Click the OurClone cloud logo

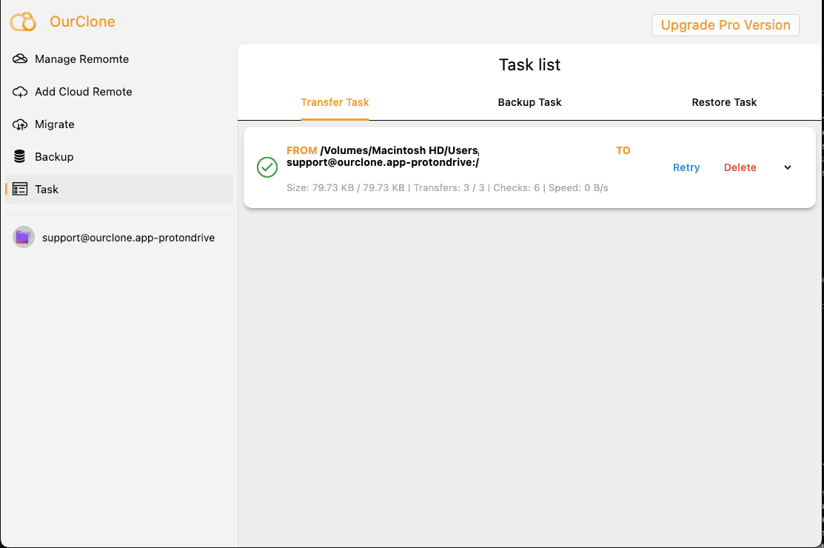coord(23,22)
